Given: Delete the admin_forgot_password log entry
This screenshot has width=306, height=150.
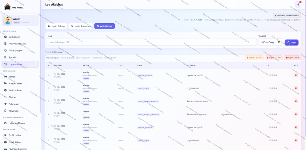Looking at the screenshot, I should [x=295, y=114].
